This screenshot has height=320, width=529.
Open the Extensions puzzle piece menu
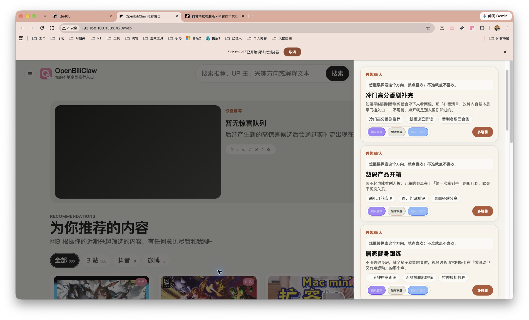[482, 28]
